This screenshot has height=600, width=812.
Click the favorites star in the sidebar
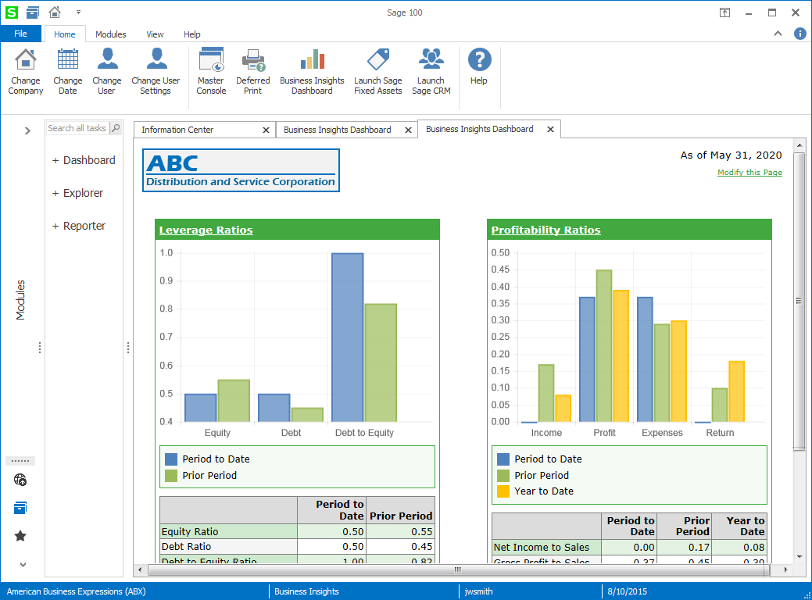20,536
